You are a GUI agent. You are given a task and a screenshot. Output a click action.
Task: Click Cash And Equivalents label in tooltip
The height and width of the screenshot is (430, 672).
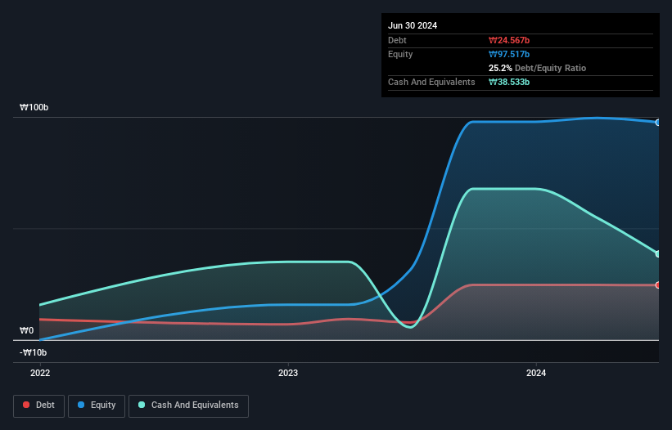431,82
